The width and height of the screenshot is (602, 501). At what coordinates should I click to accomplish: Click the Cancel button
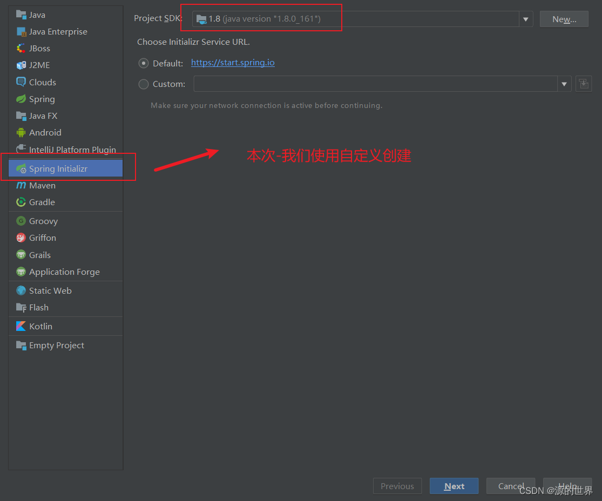click(511, 486)
